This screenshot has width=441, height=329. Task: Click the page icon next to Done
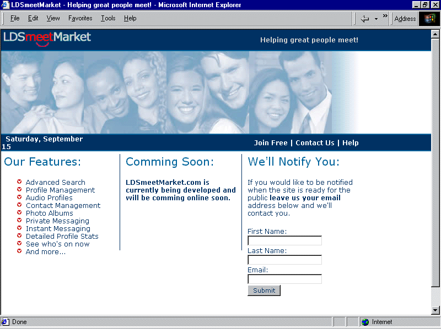5,322
